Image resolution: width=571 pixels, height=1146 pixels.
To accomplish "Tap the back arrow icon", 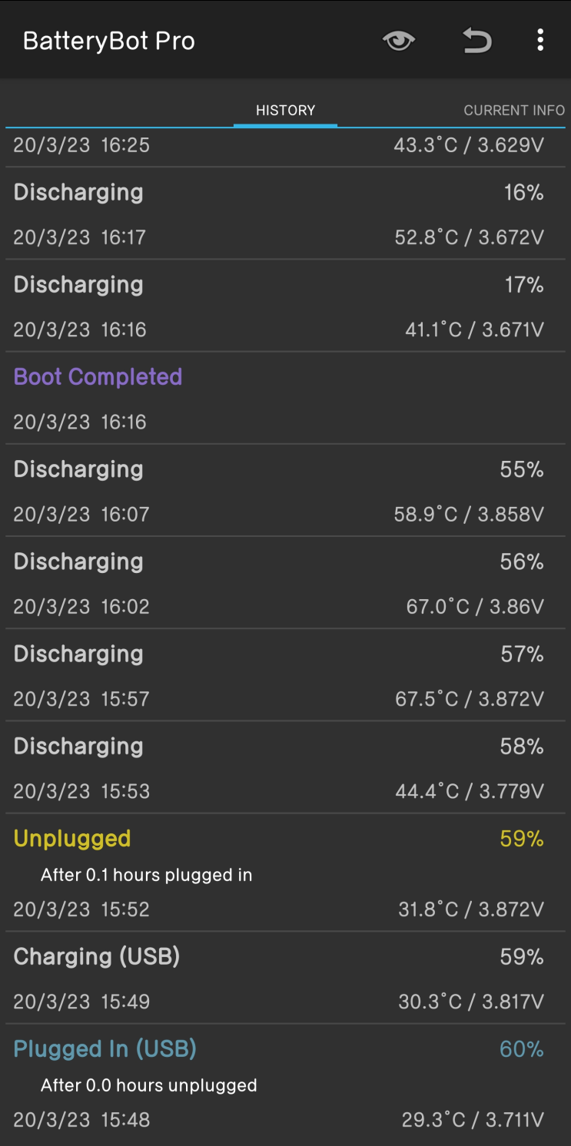I will pos(476,41).
